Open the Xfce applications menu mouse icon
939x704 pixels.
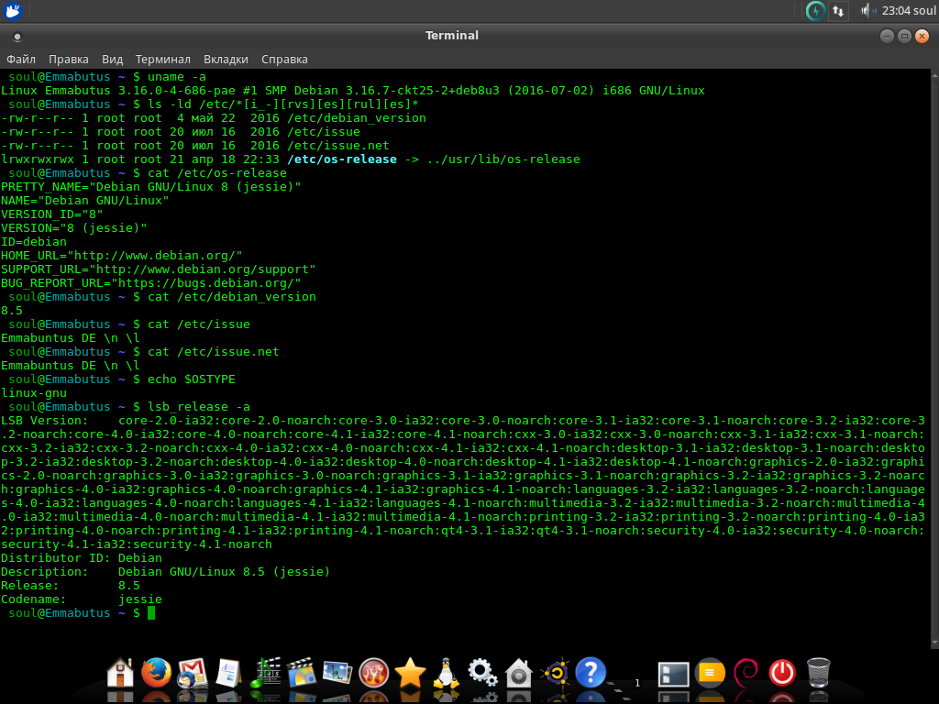pos(13,10)
